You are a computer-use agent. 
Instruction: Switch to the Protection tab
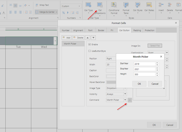149,30
